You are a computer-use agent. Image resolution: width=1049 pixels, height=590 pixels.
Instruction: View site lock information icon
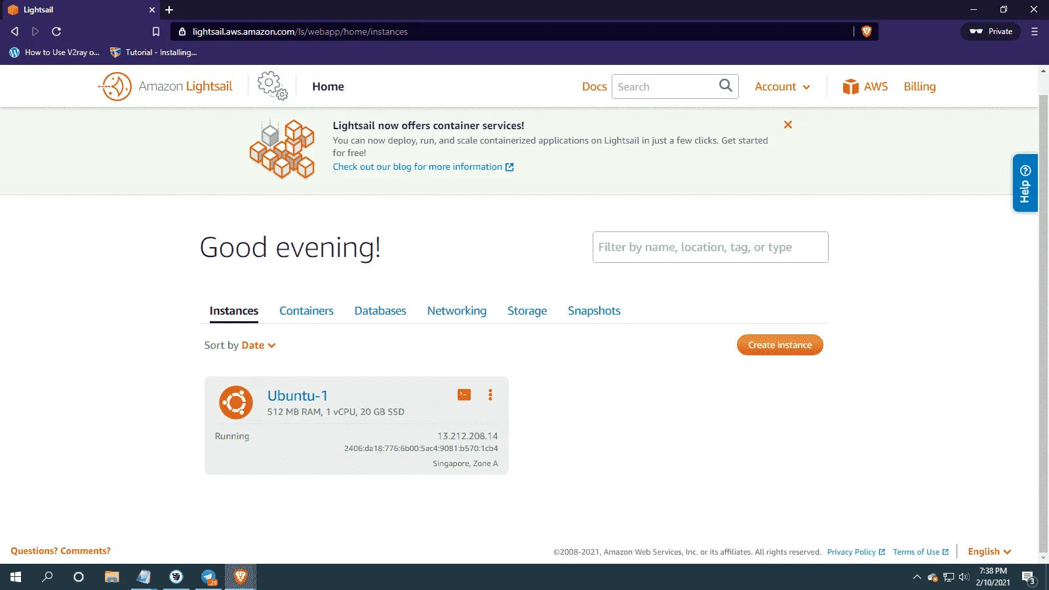(182, 31)
